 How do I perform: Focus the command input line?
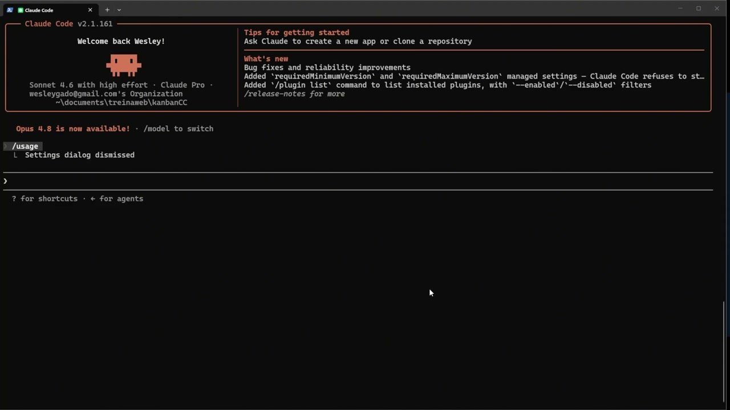[x=358, y=181]
